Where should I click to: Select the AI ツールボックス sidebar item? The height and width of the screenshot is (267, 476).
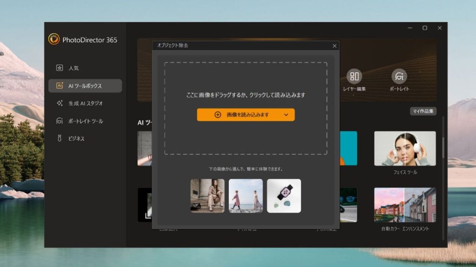85,86
